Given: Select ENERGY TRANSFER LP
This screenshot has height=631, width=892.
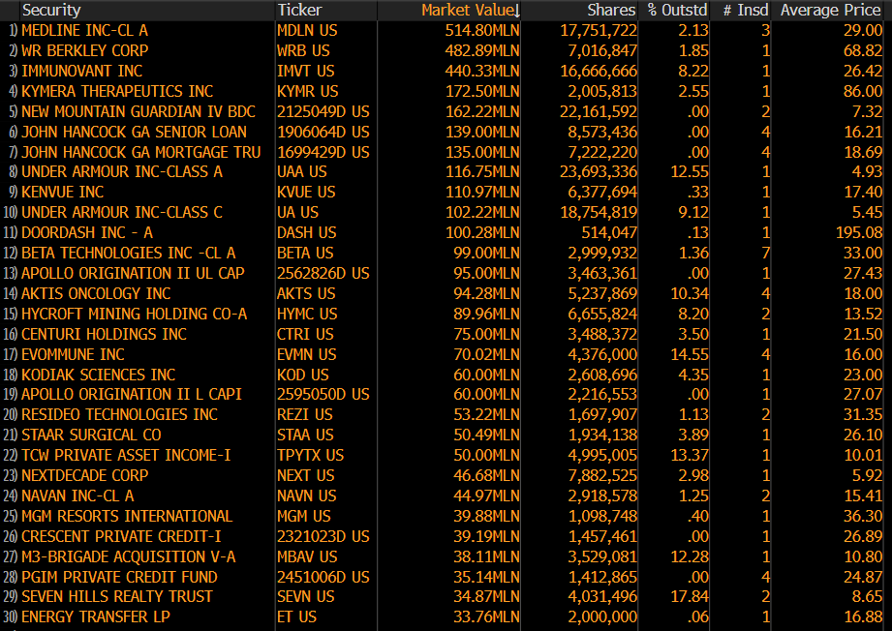Looking at the screenshot, I should click(x=96, y=617).
